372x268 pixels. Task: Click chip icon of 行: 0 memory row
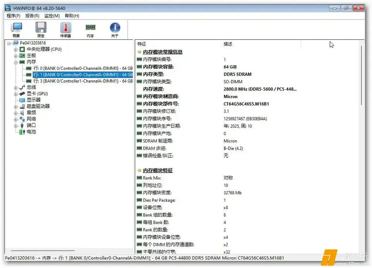click(x=29, y=68)
